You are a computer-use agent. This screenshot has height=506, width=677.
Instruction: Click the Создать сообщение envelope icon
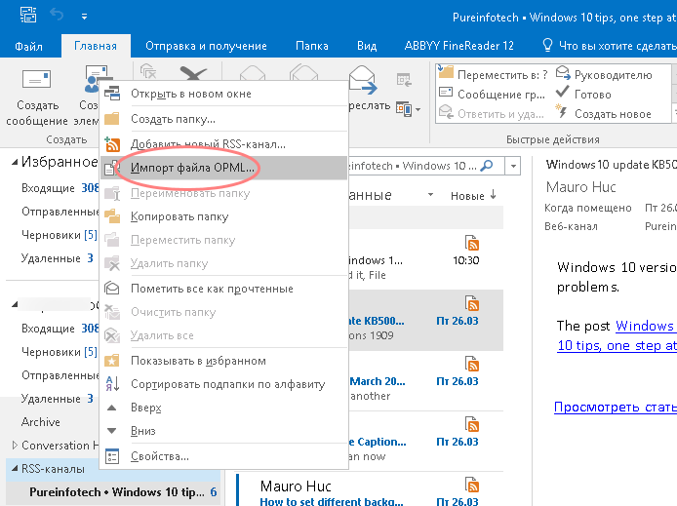pos(36,79)
